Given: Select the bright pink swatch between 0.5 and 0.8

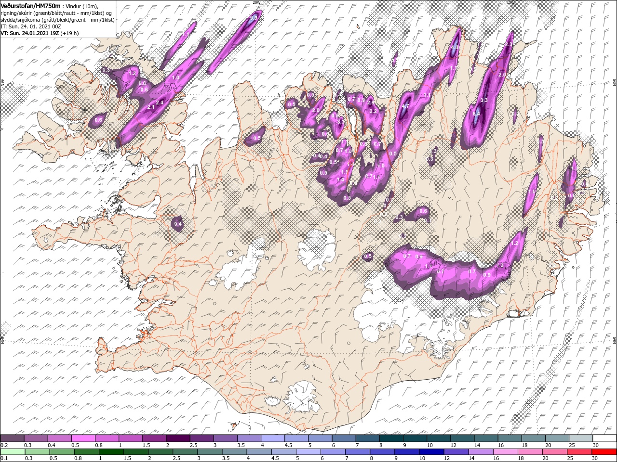Looking at the screenshot, I should pyautogui.click(x=83, y=438).
